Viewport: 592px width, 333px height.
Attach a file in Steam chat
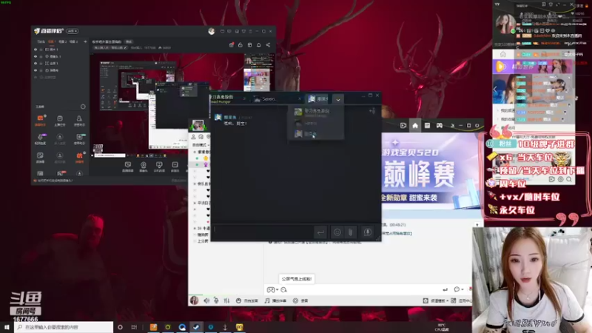(x=350, y=232)
